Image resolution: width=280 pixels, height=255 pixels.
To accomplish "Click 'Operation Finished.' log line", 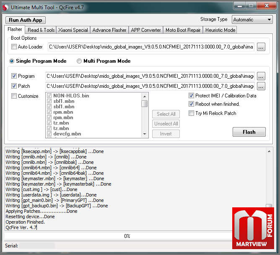I will pyautogui.click(x=25, y=222).
